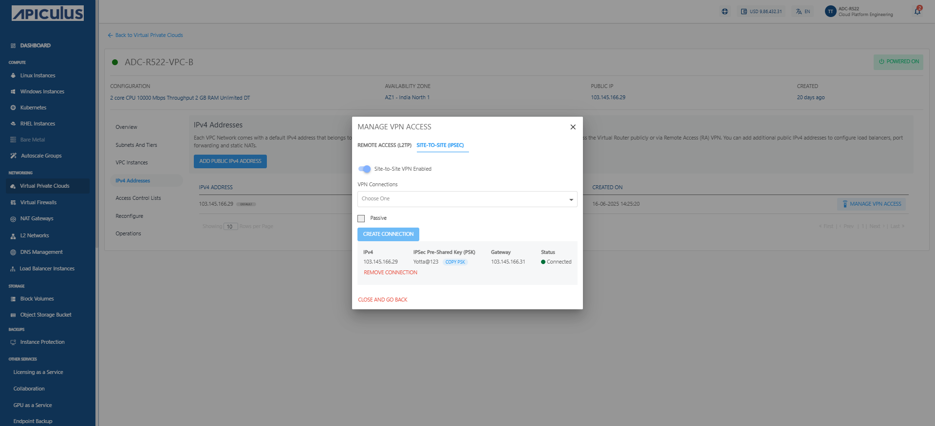Open the VPN Connections dropdown
The image size is (935, 426).
tap(463, 199)
